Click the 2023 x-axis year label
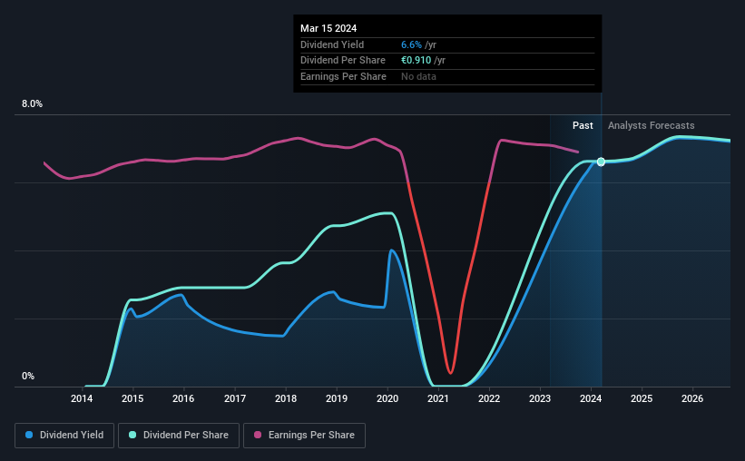The width and height of the screenshot is (745, 461). click(540, 398)
